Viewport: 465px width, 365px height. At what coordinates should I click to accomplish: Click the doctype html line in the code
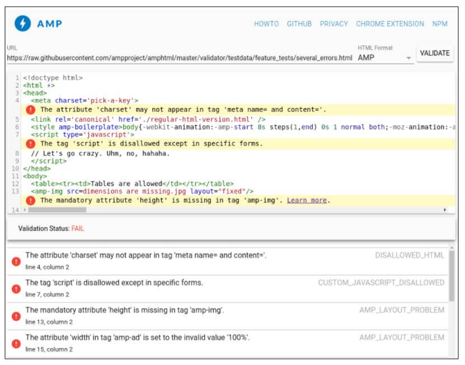(x=53, y=78)
